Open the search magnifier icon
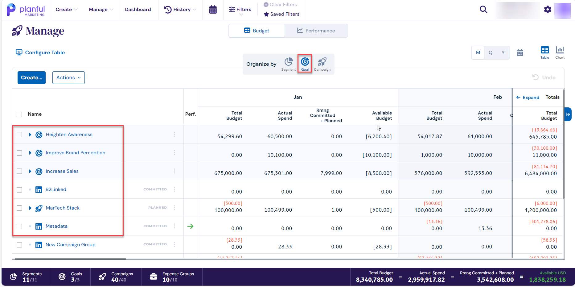 click(x=483, y=10)
